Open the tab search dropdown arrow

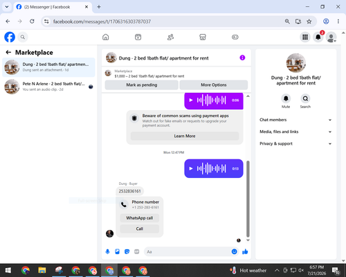(x=7, y=7)
